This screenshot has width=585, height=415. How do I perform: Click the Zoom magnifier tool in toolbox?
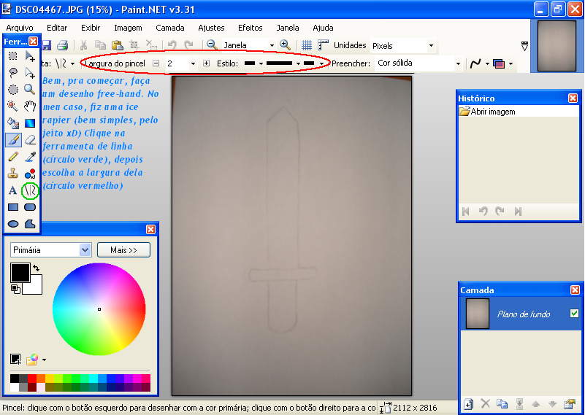[30, 89]
